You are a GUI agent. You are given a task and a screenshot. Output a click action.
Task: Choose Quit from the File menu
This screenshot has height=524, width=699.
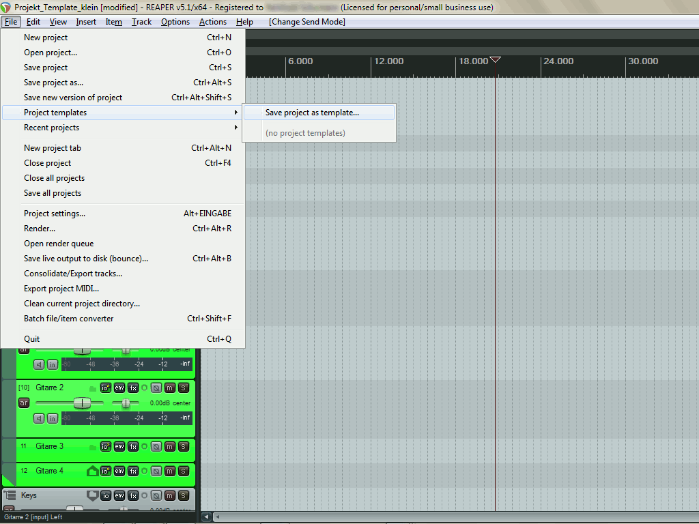[124, 339]
